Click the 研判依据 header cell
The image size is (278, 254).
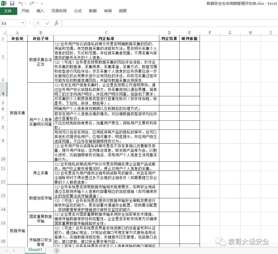(x=189, y=39)
